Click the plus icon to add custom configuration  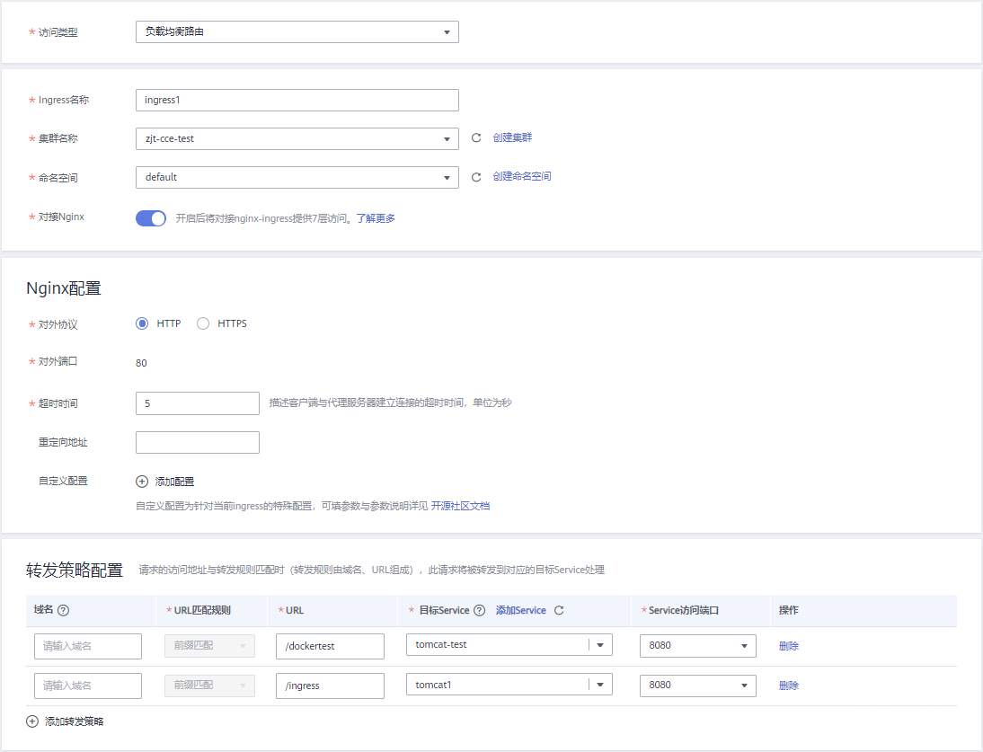coord(142,482)
